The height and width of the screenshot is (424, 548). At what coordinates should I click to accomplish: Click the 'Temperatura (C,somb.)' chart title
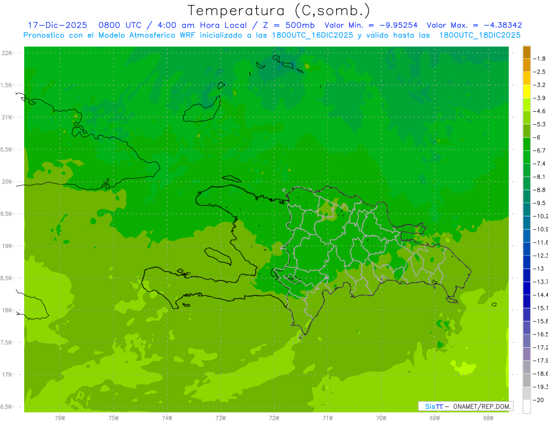pyautogui.click(x=279, y=11)
